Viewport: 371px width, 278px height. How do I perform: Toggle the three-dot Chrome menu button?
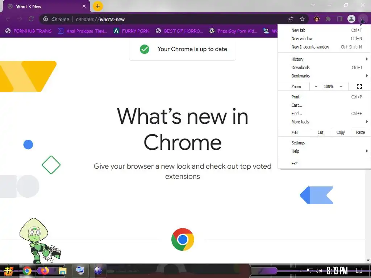(363, 19)
